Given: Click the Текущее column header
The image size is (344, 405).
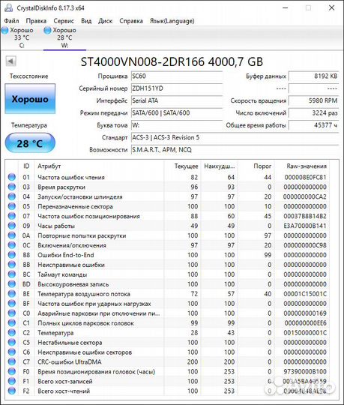Looking at the screenshot, I should (x=182, y=166).
